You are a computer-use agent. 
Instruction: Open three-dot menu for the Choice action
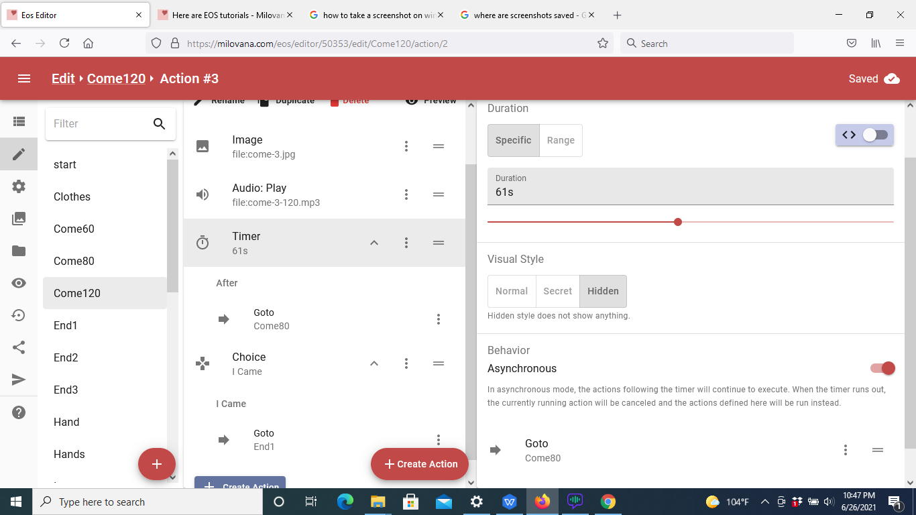(406, 363)
